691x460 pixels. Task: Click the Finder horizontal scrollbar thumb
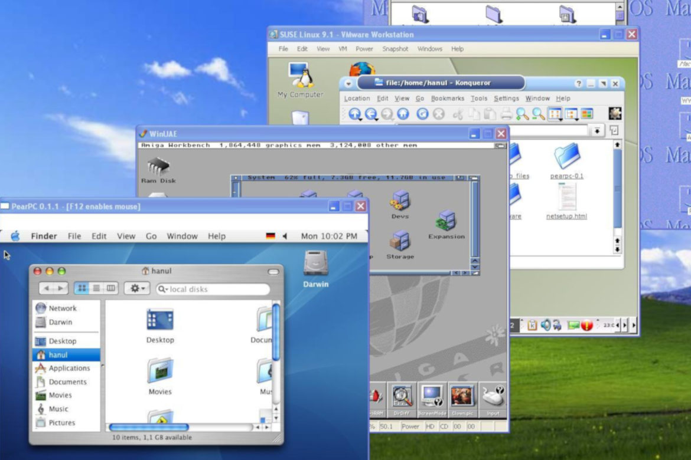pyautogui.click(x=149, y=427)
